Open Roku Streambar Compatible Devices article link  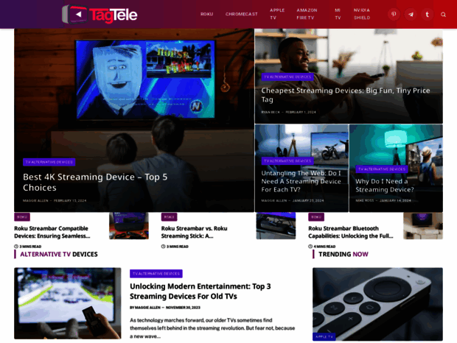pyautogui.click(x=52, y=232)
